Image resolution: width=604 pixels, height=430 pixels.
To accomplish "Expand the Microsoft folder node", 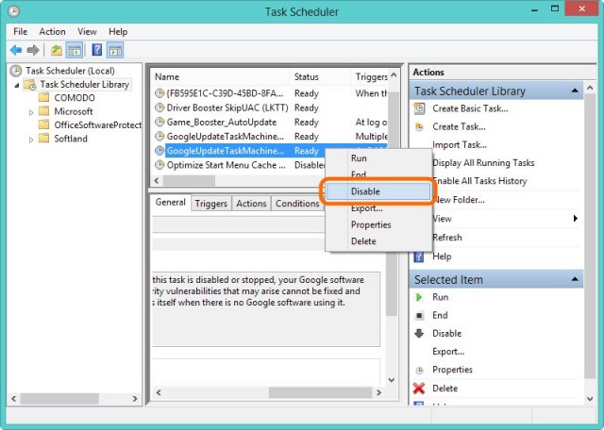I will (31, 112).
